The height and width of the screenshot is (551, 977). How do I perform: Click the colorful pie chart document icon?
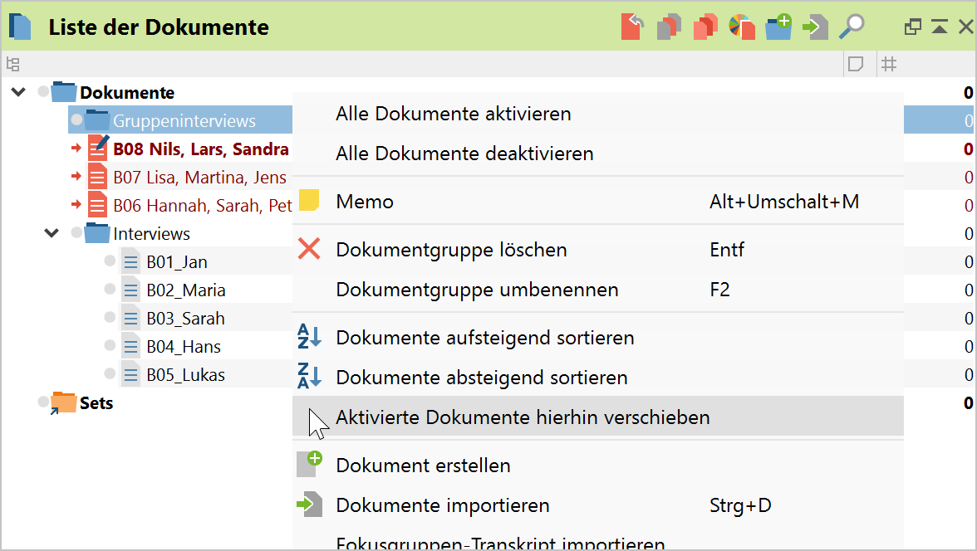741,27
